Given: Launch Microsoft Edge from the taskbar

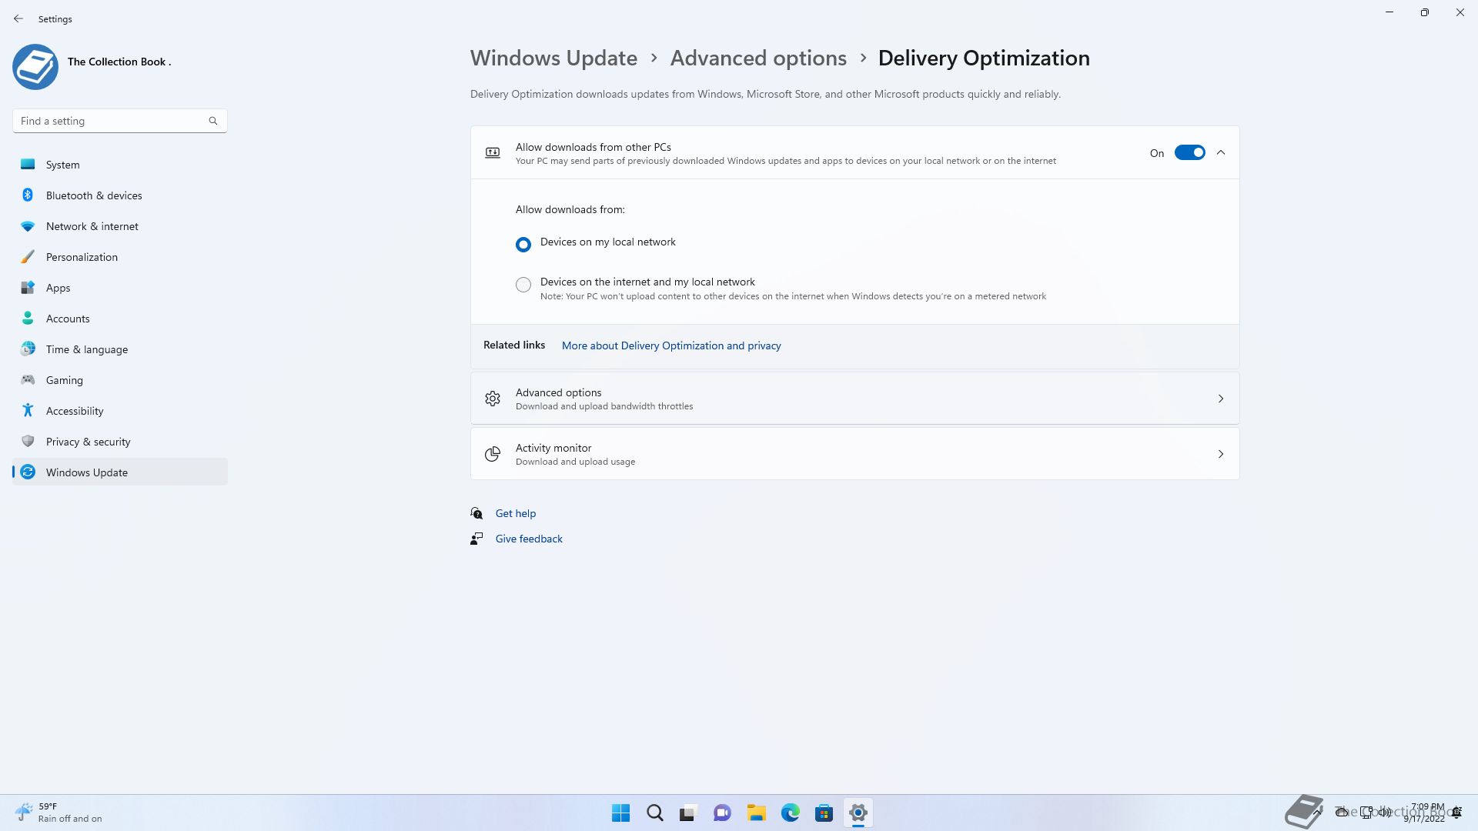Looking at the screenshot, I should (790, 813).
